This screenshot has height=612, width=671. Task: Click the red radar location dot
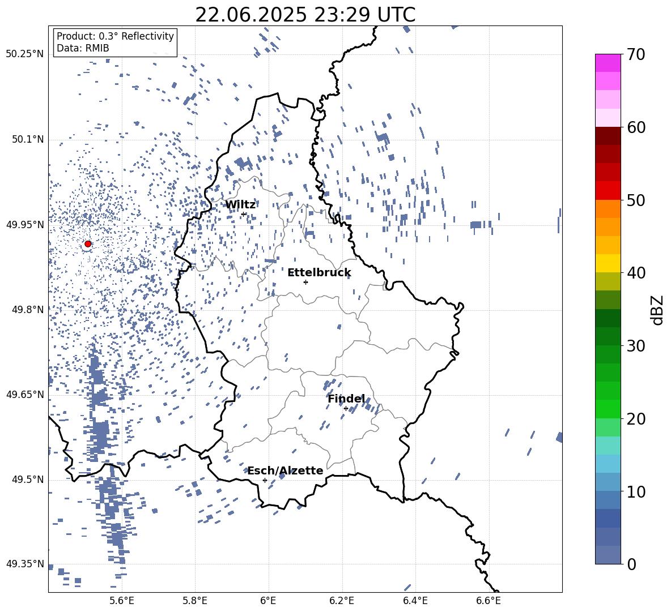(x=88, y=244)
